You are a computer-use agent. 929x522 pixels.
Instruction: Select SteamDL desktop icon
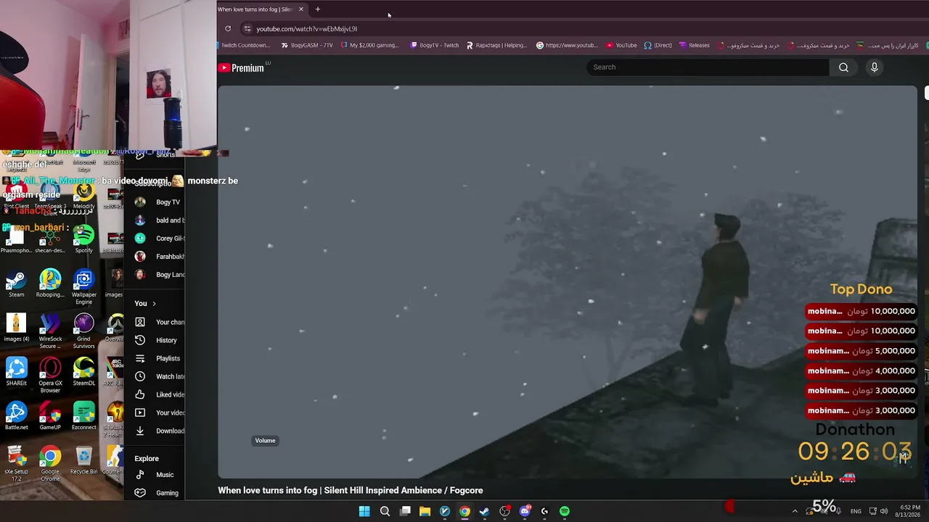click(83, 372)
